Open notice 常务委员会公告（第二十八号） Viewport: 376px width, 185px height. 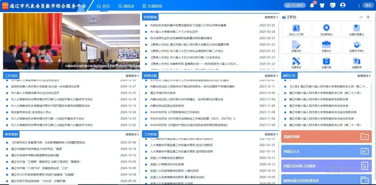325,93
